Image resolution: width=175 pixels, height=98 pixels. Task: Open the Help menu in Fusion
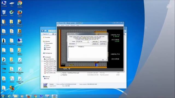78,25
